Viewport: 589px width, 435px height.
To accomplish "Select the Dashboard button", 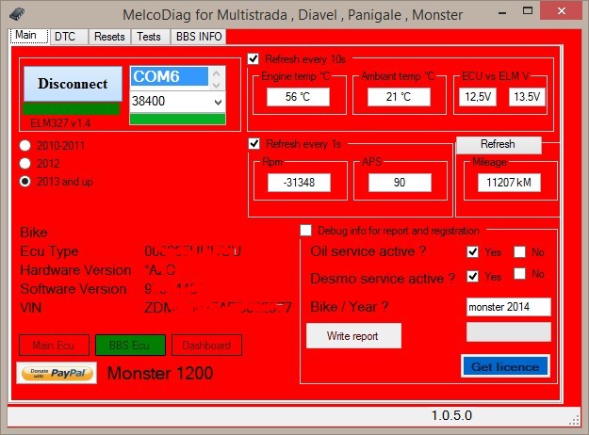I will [206, 346].
